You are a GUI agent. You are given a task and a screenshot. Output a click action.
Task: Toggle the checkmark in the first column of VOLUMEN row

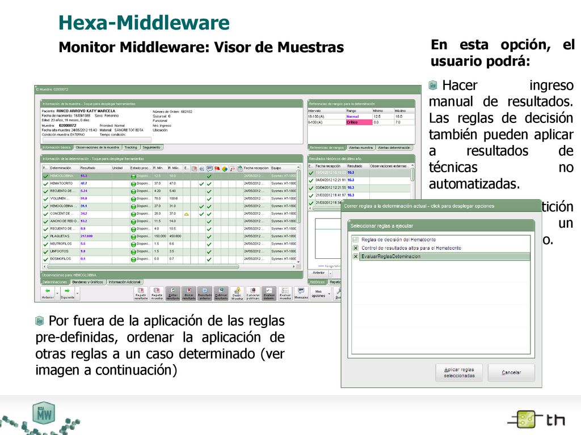click(x=45, y=199)
